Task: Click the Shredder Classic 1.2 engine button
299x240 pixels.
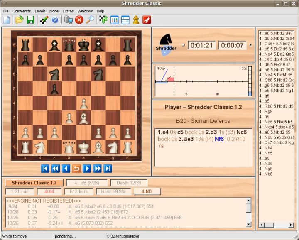Action: click(34, 183)
